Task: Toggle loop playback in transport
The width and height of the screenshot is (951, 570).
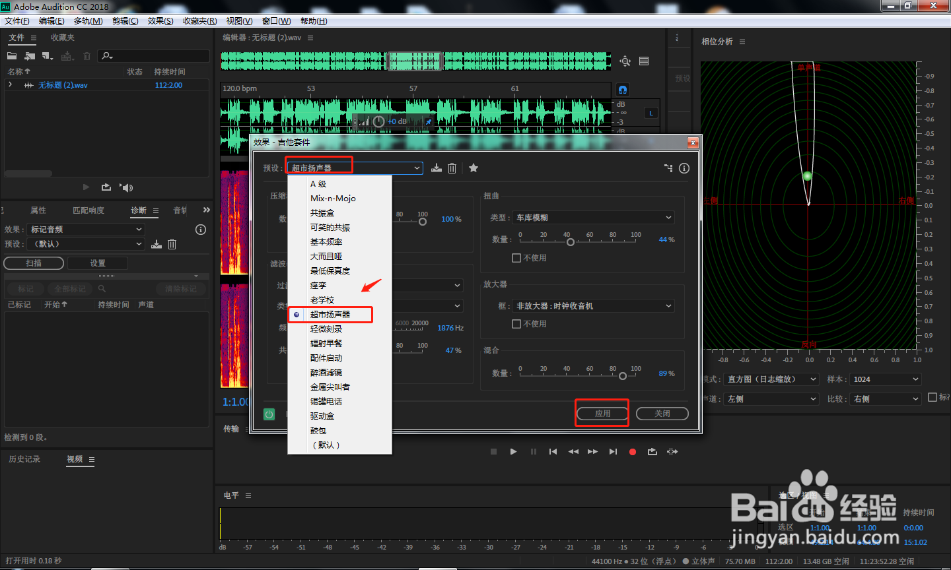Action: click(652, 452)
